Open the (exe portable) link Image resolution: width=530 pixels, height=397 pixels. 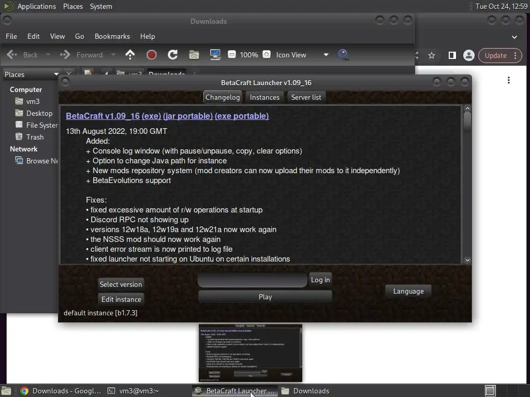242,116
